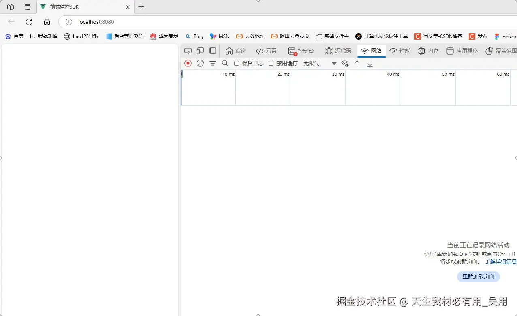Search within network requests
Image resolution: width=517 pixels, height=316 pixels.
[x=225, y=63]
